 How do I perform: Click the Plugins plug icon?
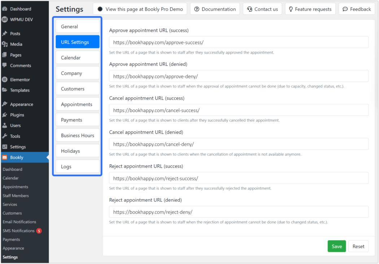click(5, 115)
